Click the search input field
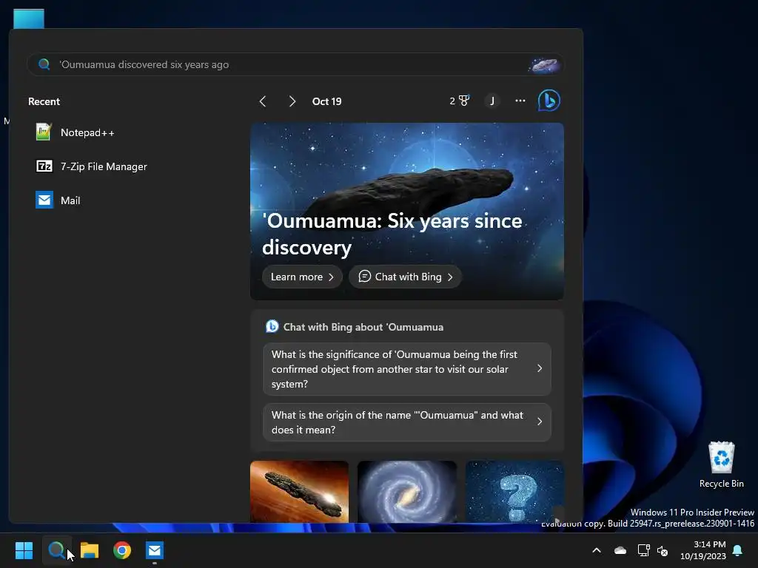The image size is (758, 568). pos(295,64)
